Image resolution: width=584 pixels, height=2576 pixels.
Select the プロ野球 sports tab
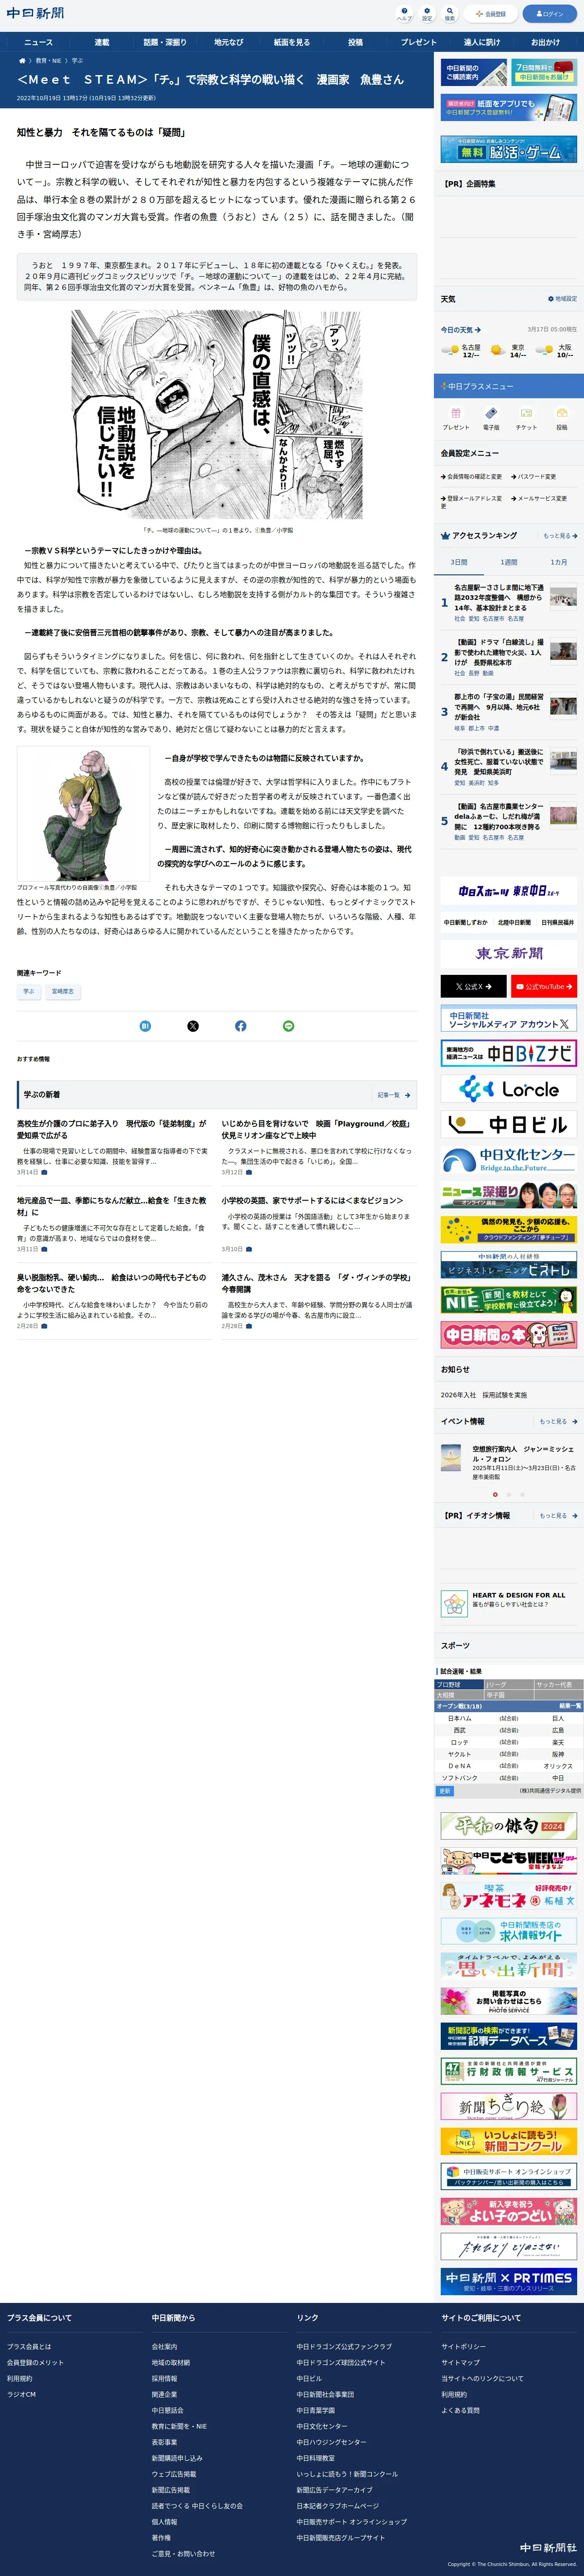[x=459, y=1685]
